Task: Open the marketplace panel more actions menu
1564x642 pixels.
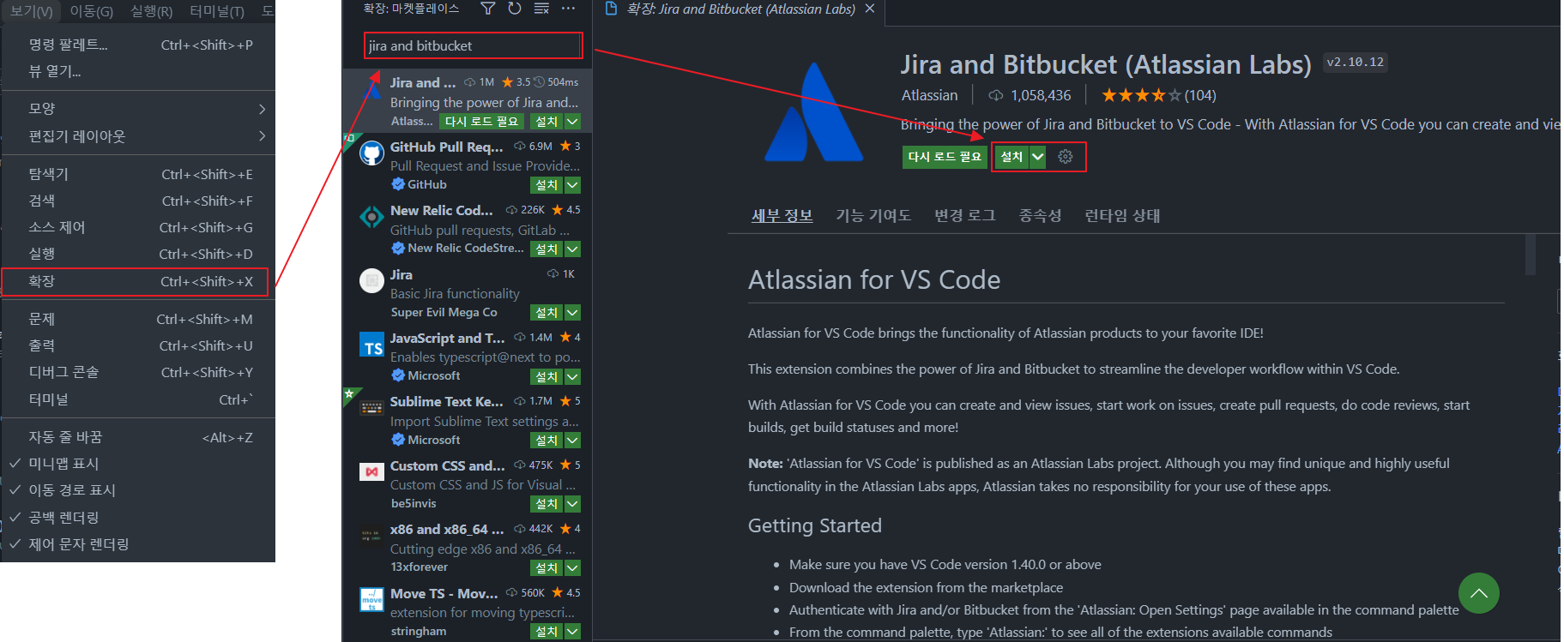Action: 568,9
